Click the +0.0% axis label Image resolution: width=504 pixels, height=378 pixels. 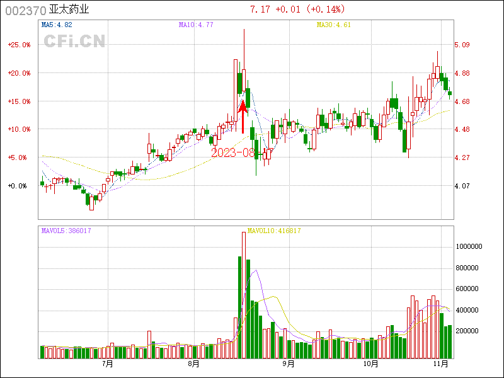pos(18,186)
